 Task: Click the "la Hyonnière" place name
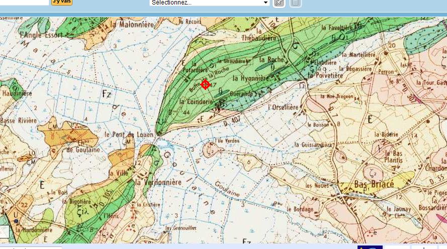pyautogui.click(x=250, y=78)
